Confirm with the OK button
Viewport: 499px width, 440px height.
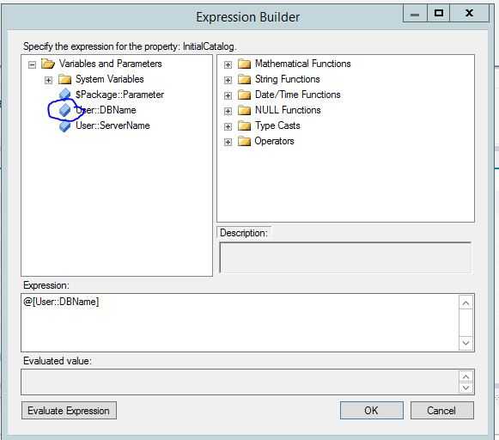(371, 411)
